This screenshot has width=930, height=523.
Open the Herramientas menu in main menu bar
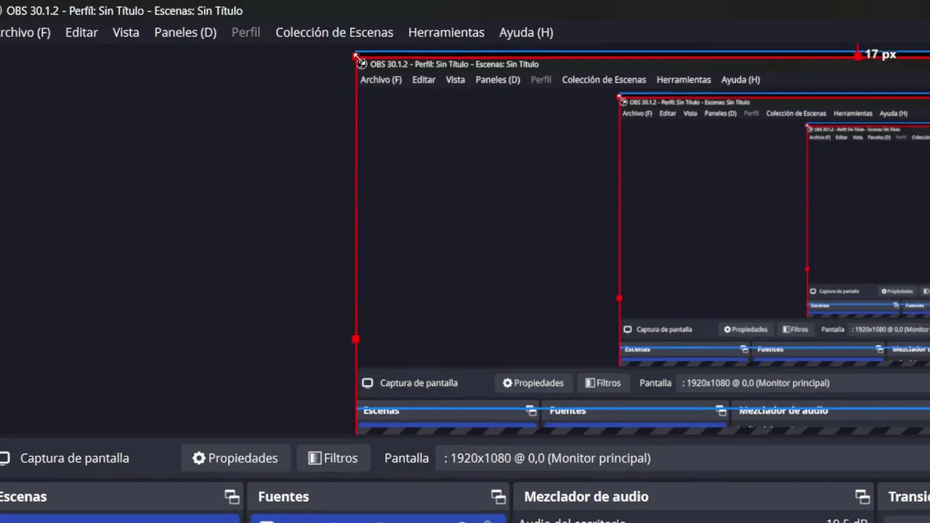tap(446, 33)
